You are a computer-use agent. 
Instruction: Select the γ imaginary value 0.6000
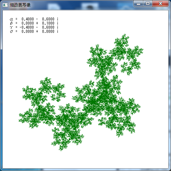tap(48, 27)
